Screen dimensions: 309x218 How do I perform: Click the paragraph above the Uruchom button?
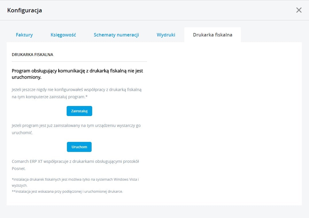[x=76, y=129]
